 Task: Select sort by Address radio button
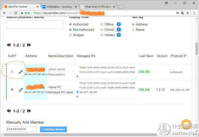[x=133, y=24]
